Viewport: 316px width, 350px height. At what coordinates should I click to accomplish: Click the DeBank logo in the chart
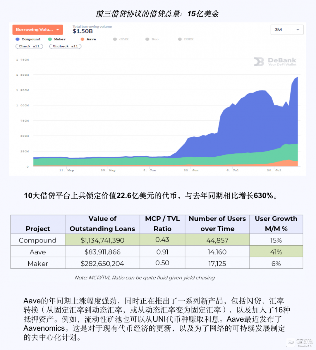[x=275, y=62]
